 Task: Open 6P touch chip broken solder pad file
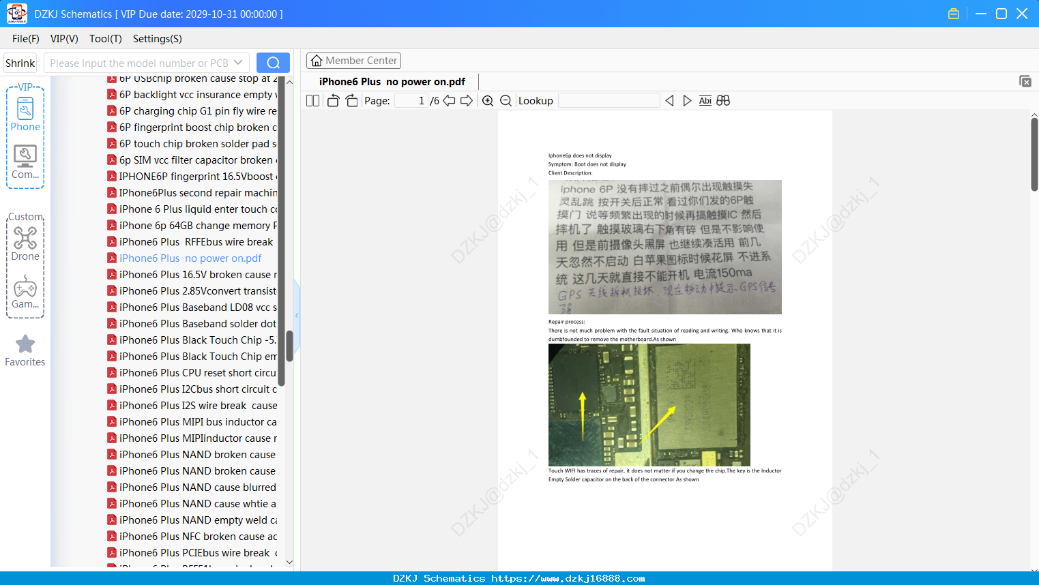[x=198, y=144]
